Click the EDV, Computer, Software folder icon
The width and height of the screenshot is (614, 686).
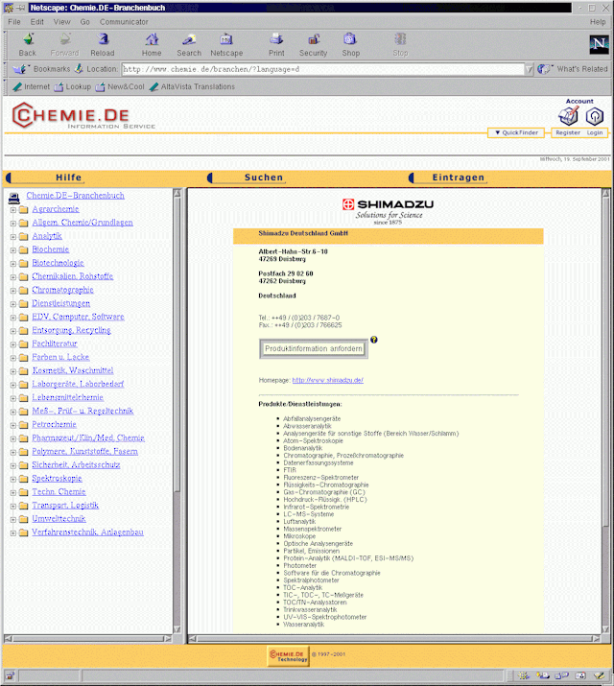tap(24, 318)
